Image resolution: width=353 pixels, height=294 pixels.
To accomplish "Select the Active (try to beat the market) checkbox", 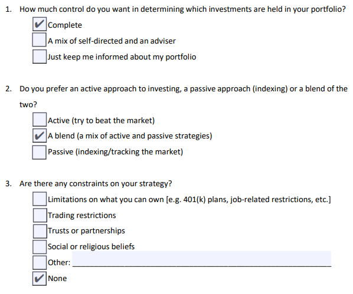I will click(x=40, y=120).
